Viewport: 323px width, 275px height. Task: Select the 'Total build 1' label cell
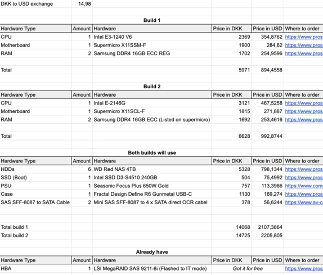[35, 227]
